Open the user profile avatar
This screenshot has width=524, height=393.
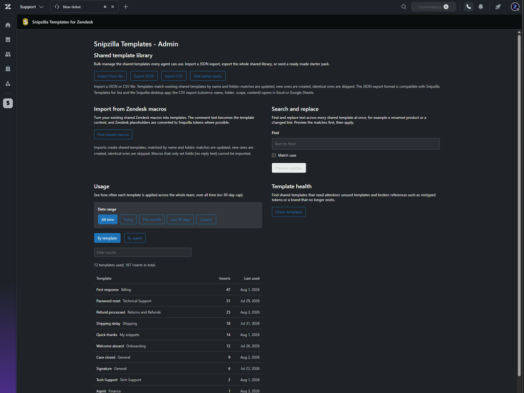point(515,7)
